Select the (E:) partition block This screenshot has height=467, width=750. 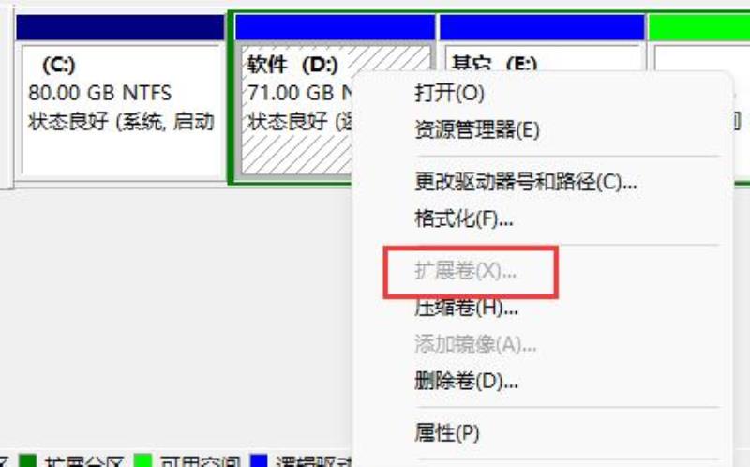pos(543,59)
